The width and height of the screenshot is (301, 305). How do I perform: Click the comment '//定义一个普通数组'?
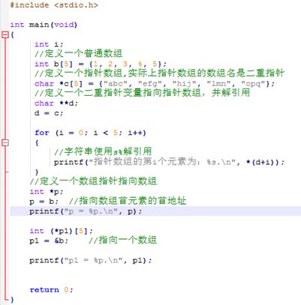[x=78, y=54]
